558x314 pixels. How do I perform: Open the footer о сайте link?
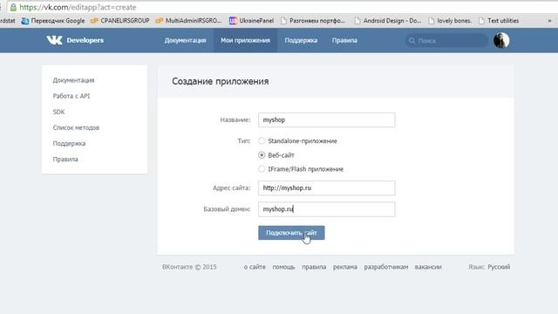coord(255,267)
